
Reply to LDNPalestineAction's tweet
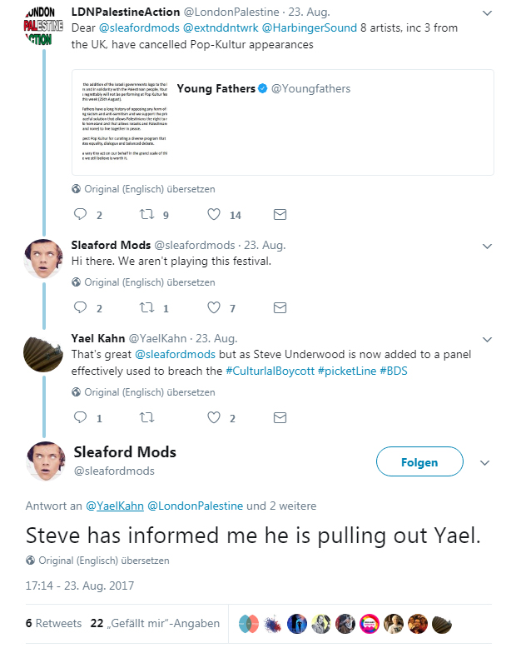click(81, 214)
